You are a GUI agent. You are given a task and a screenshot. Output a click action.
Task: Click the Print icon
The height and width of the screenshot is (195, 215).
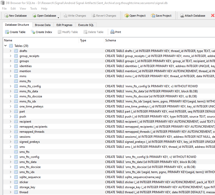click(x=112, y=32)
